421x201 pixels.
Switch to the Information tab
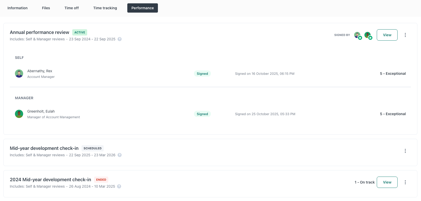point(17,8)
